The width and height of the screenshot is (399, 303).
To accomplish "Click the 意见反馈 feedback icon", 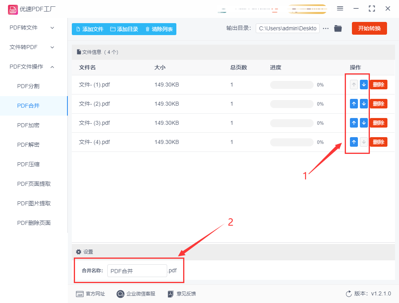I will tap(171, 294).
